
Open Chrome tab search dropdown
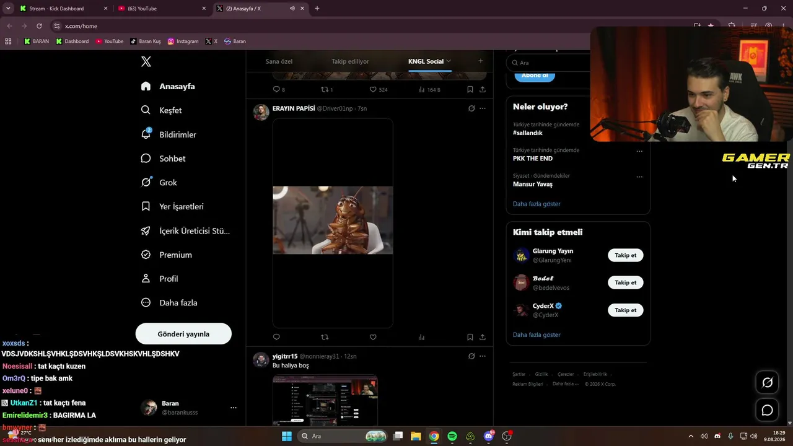pos(8,9)
